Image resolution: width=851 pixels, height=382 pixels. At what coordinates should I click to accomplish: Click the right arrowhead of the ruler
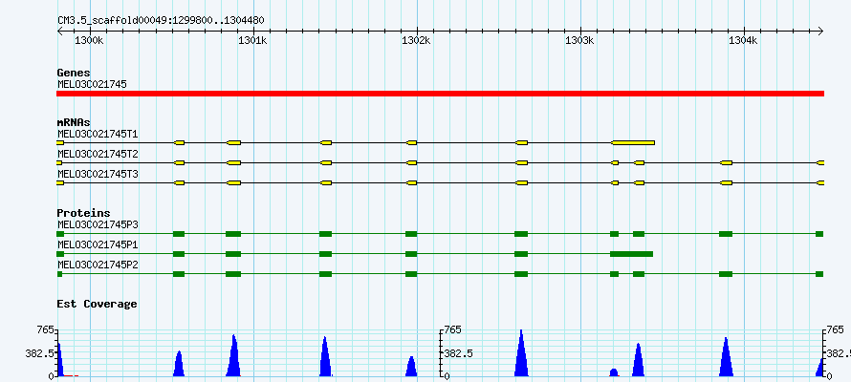[820, 32]
